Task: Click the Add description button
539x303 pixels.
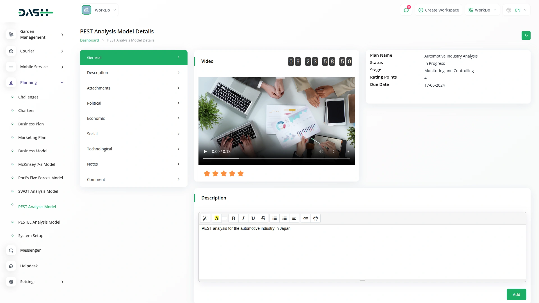Action: 516,295
